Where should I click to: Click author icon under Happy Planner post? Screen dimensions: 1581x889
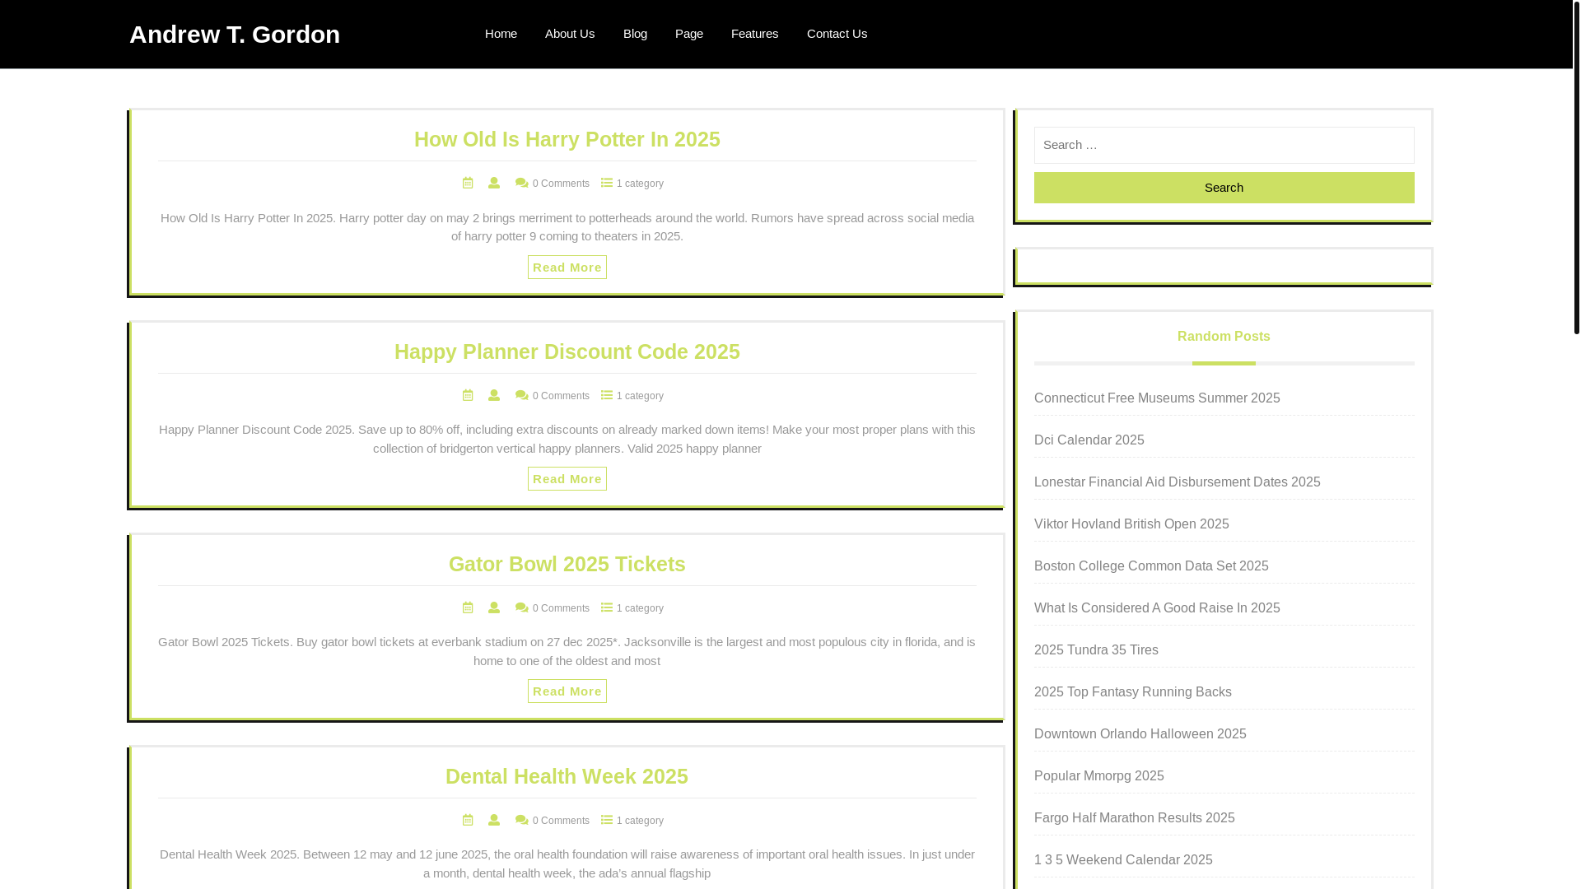click(x=494, y=395)
